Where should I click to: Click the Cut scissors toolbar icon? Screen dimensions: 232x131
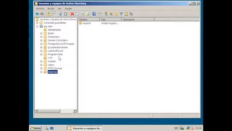pyautogui.click(x=61, y=14)
